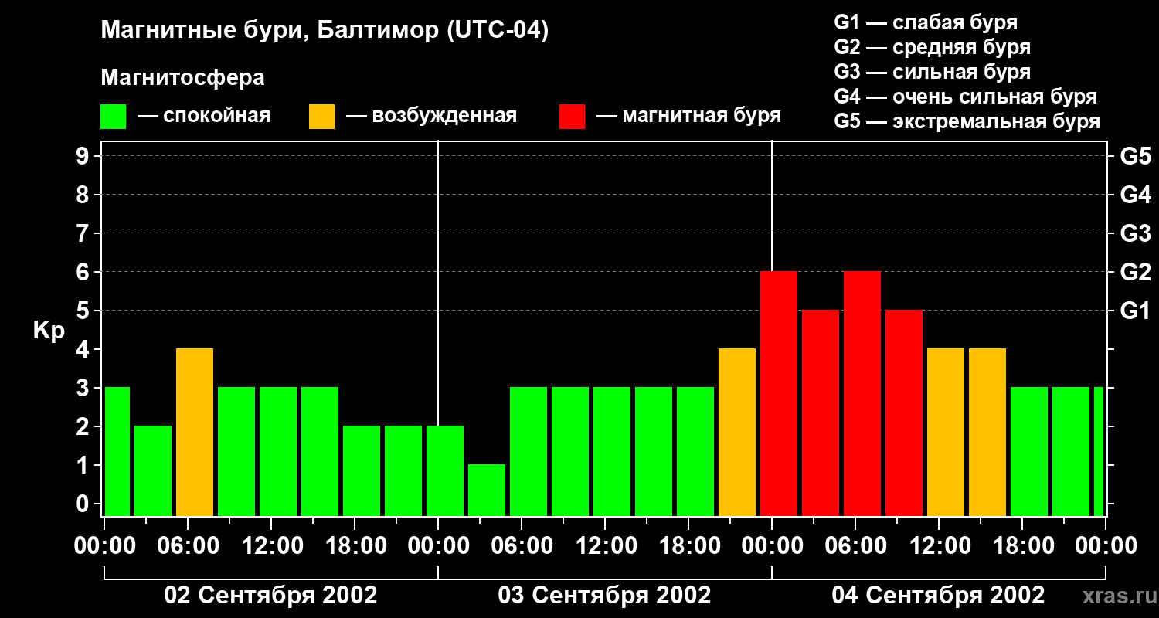Click the G1 label on the right axis
This screenshot has width=1159, height=618.
click(x=1135, y=311)
